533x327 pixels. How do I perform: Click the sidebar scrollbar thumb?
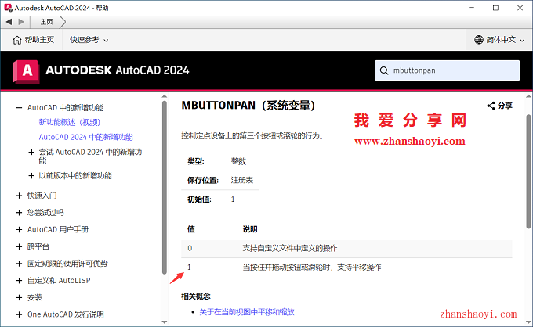coord(165,187)
